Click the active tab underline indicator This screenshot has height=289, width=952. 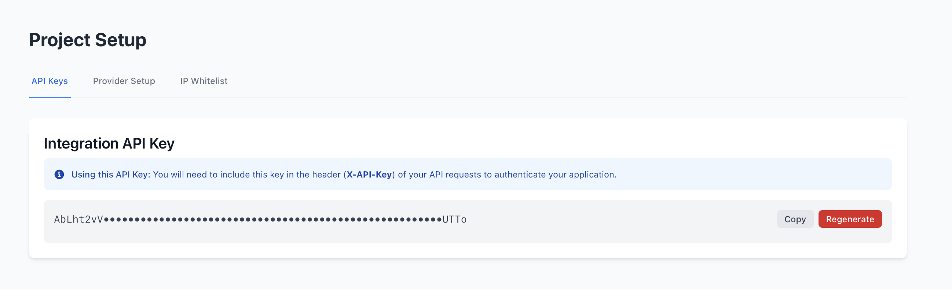50,97
